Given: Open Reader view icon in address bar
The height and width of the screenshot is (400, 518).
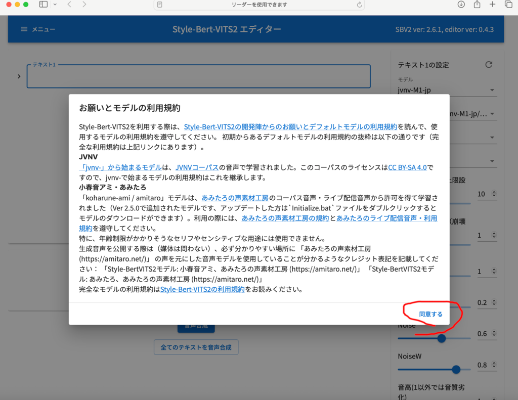Looking at the screenshot, I should pos(160,5).
